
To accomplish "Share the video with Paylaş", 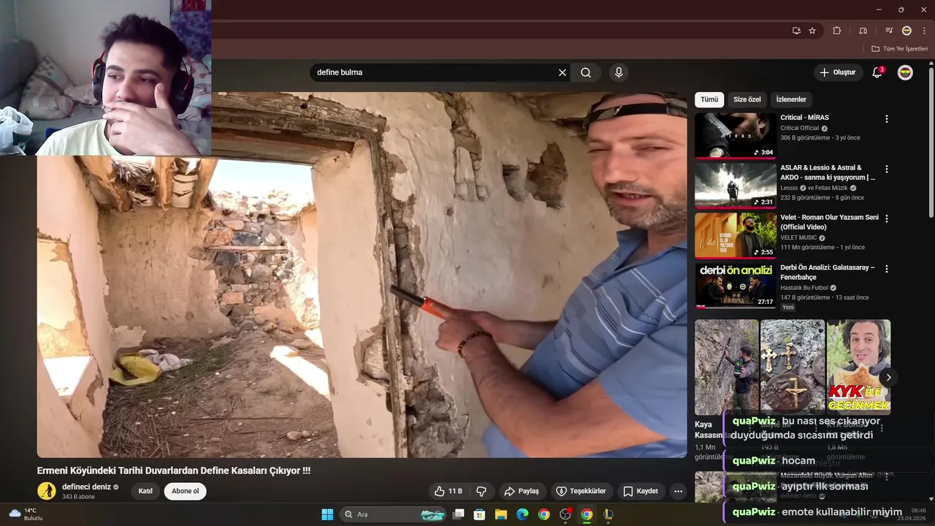I will (x=522, y=491).
